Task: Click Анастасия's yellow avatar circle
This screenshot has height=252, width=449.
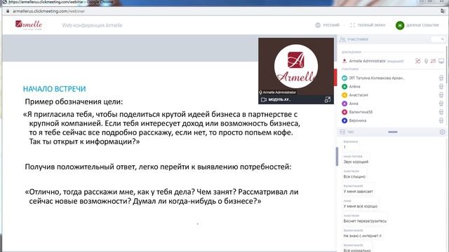Action: pyautogui.click(x=344, y=95)
